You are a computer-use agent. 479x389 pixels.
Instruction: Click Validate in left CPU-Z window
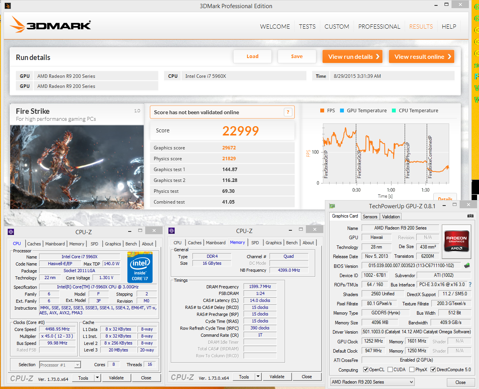click(x=116, y=378)
